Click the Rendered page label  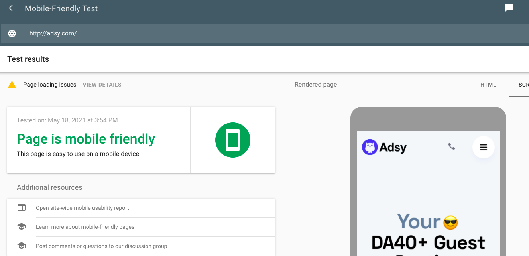[x=316, y=85]
